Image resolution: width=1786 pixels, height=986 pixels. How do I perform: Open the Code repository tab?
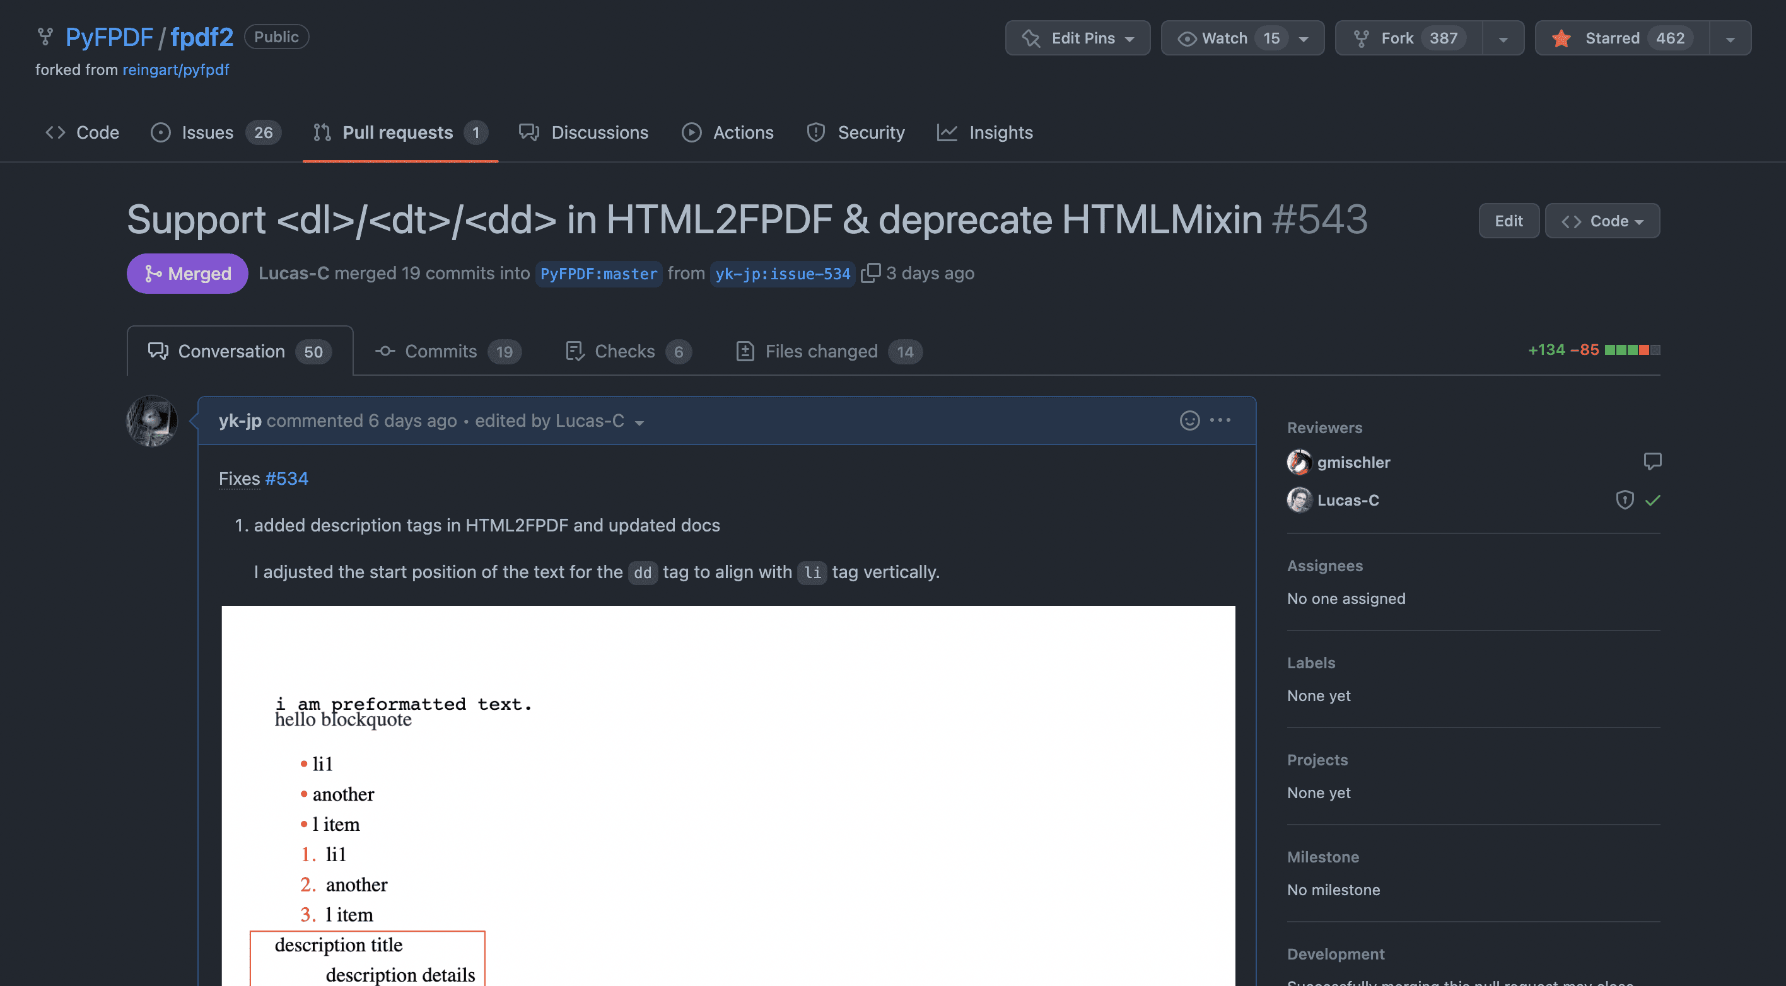[83, 132]
